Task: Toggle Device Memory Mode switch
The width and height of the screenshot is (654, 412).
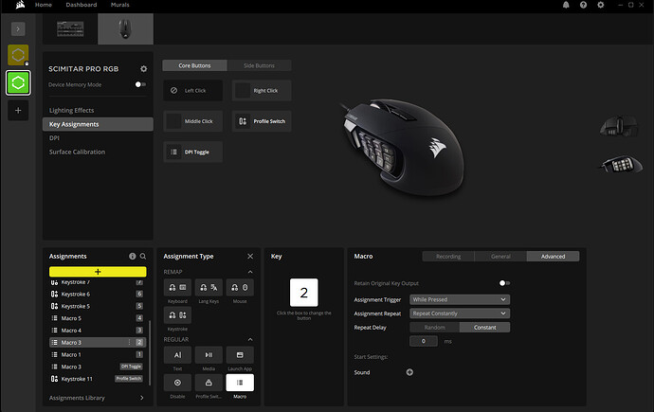Action: click(x=140, y=84)
